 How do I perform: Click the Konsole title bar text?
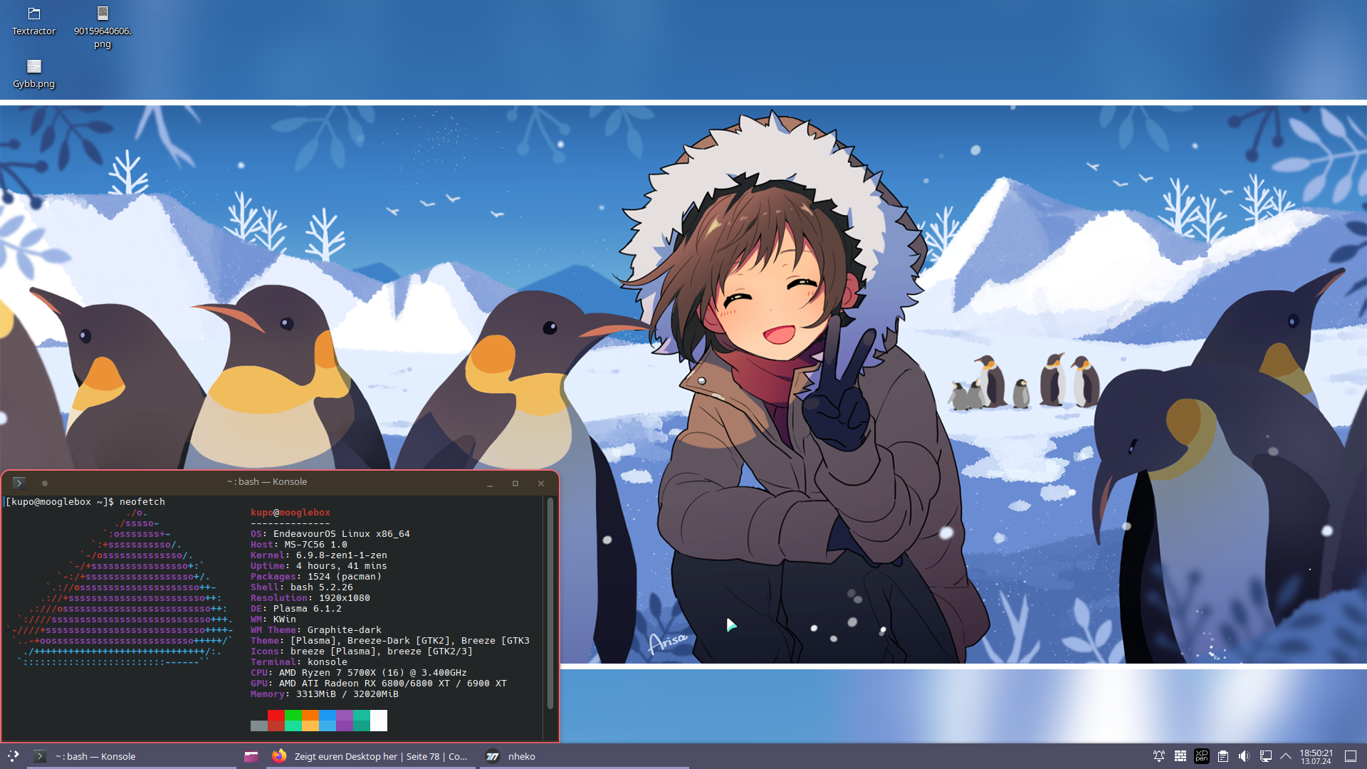267,482
